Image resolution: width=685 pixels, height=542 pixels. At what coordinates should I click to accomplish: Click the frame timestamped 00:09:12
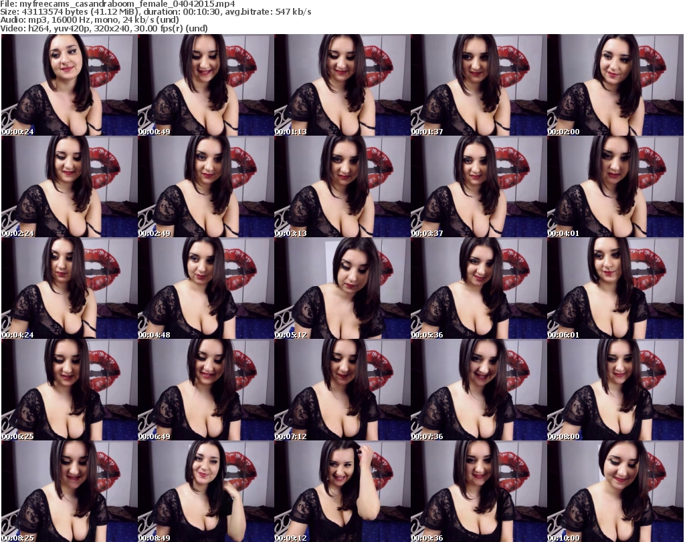pos(342,491)
